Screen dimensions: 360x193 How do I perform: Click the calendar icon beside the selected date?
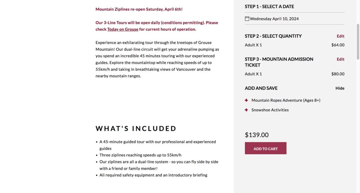point(247,19)
